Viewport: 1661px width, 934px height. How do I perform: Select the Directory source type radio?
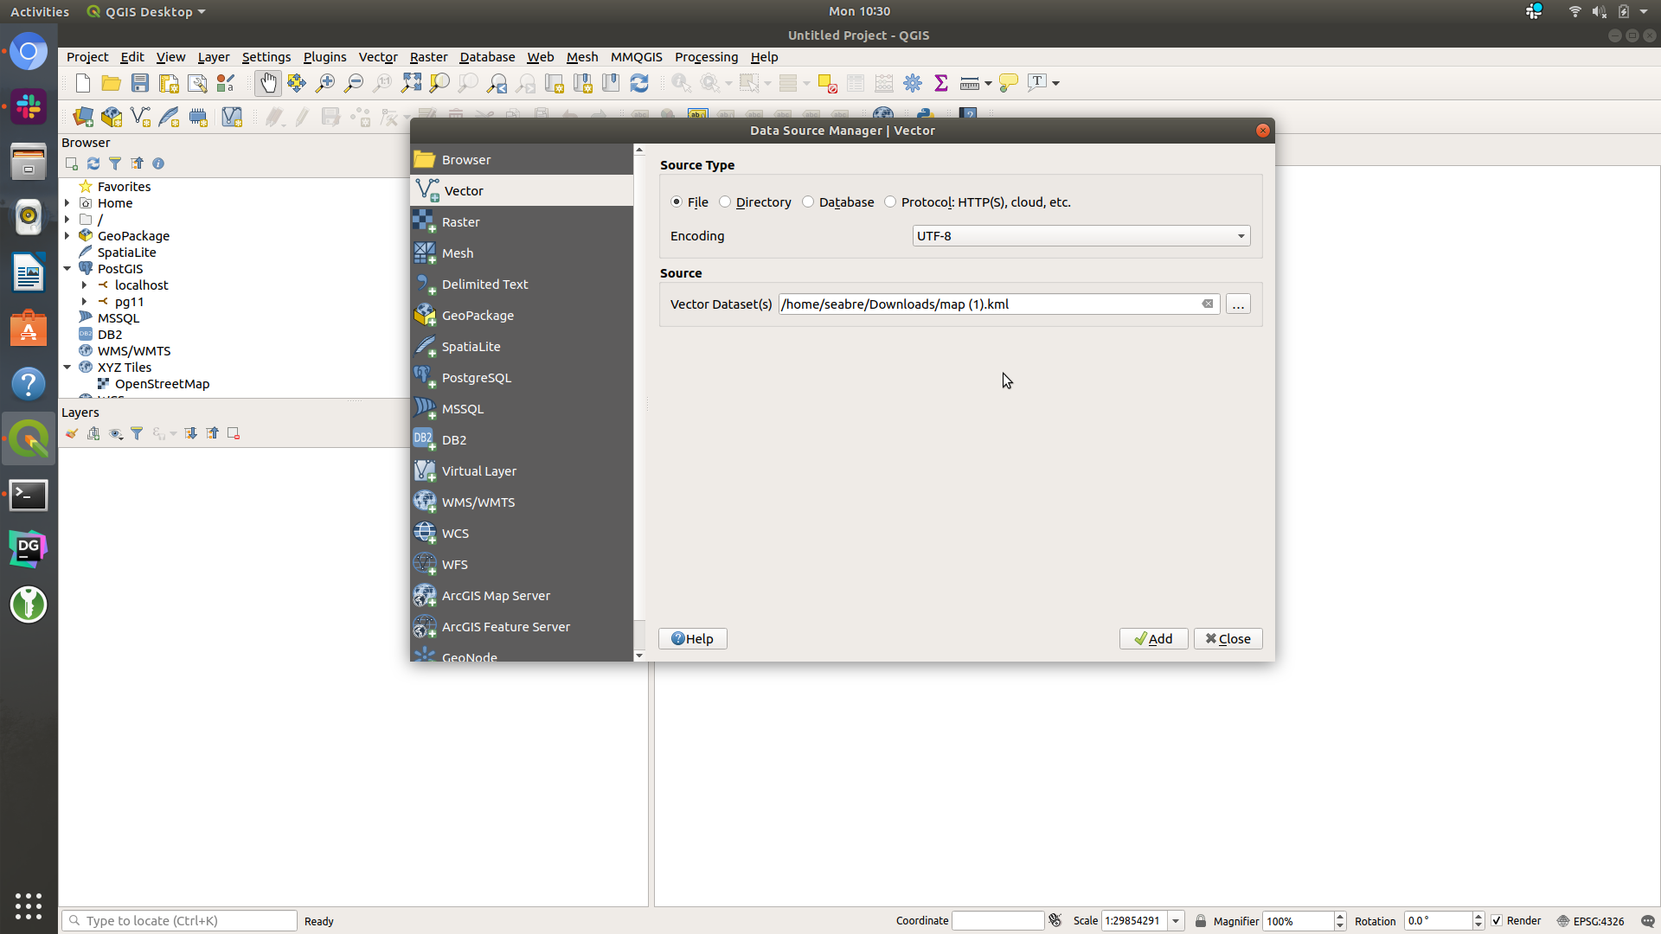point(726,202)
